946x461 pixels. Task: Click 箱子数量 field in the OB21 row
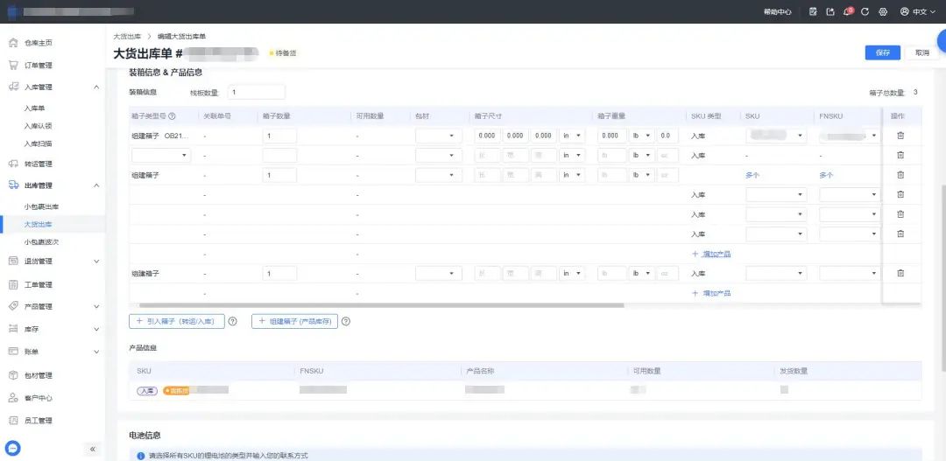pyautogui.click(x=279, y=136)
